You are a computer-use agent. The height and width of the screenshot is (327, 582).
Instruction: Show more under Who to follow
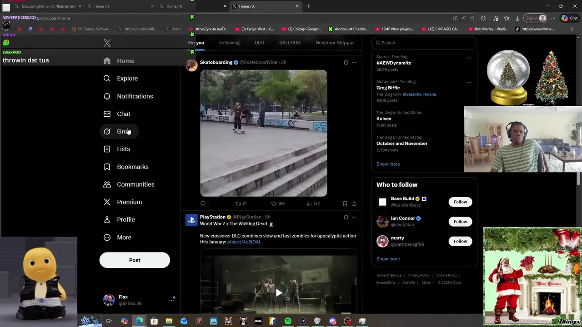(388, 259)
